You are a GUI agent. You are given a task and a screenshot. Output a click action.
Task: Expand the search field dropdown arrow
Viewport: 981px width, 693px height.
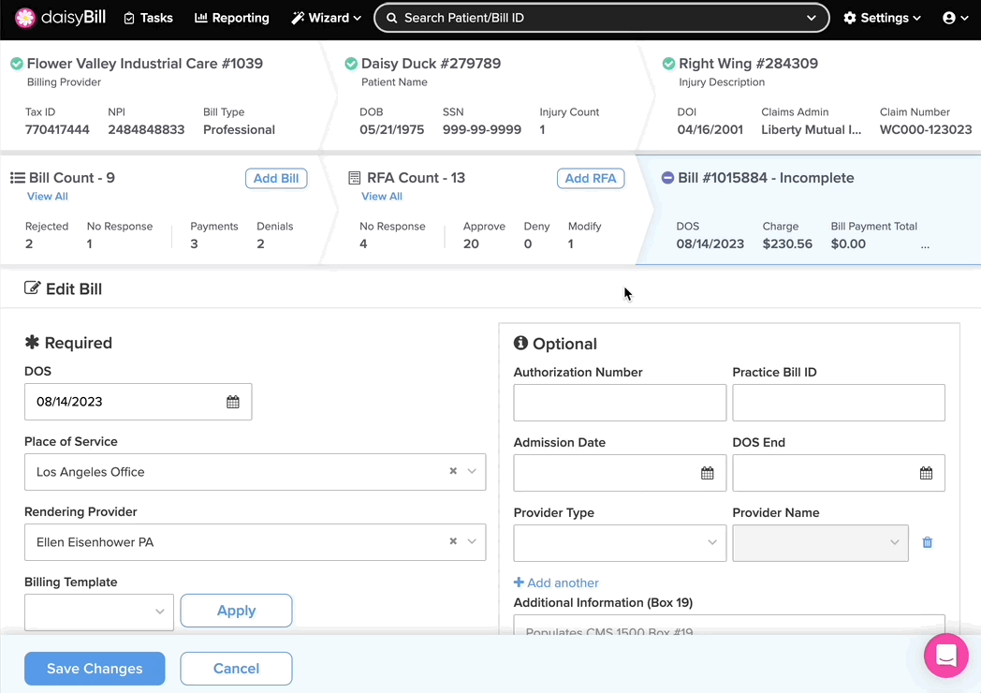(x=811, y=18)
